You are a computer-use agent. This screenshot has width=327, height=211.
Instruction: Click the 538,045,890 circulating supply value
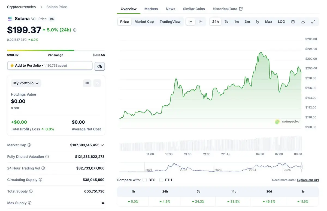[94, 180]
